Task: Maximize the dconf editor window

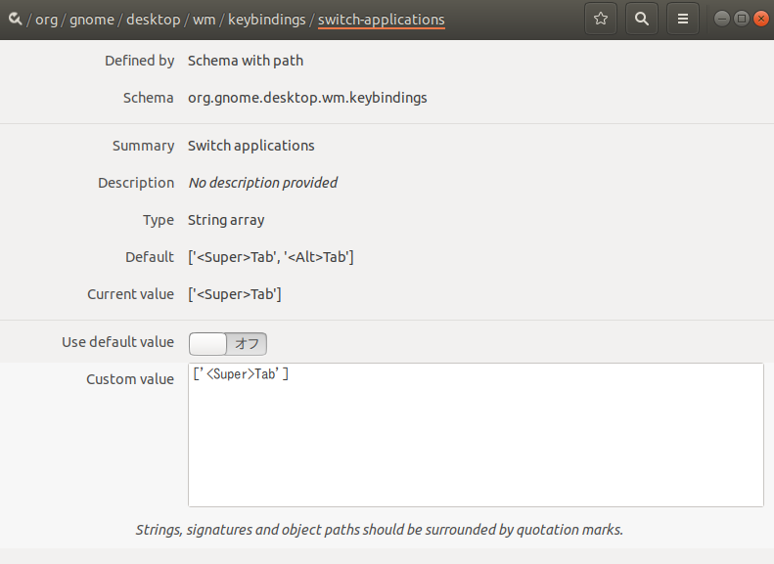Action: click(x=742, y=19)
